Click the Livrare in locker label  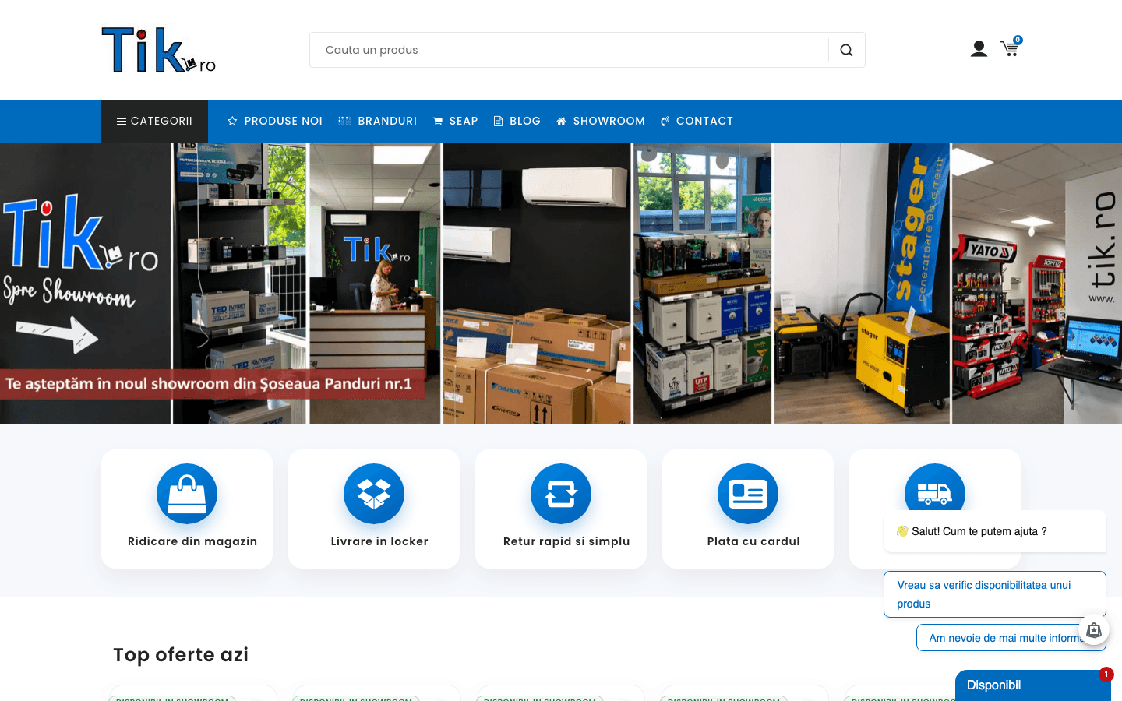379,541
